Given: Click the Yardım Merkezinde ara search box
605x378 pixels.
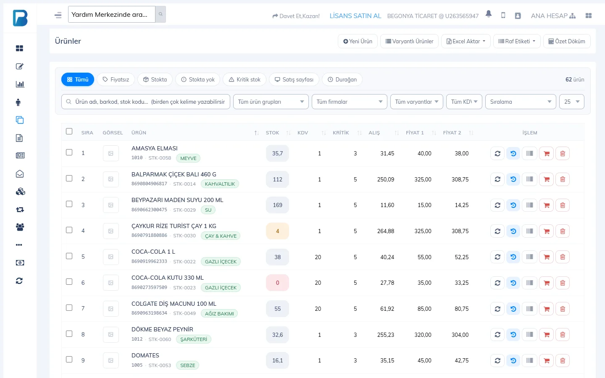Looking at the screenshot, I should pyautogui.click(x=112, y=15).
